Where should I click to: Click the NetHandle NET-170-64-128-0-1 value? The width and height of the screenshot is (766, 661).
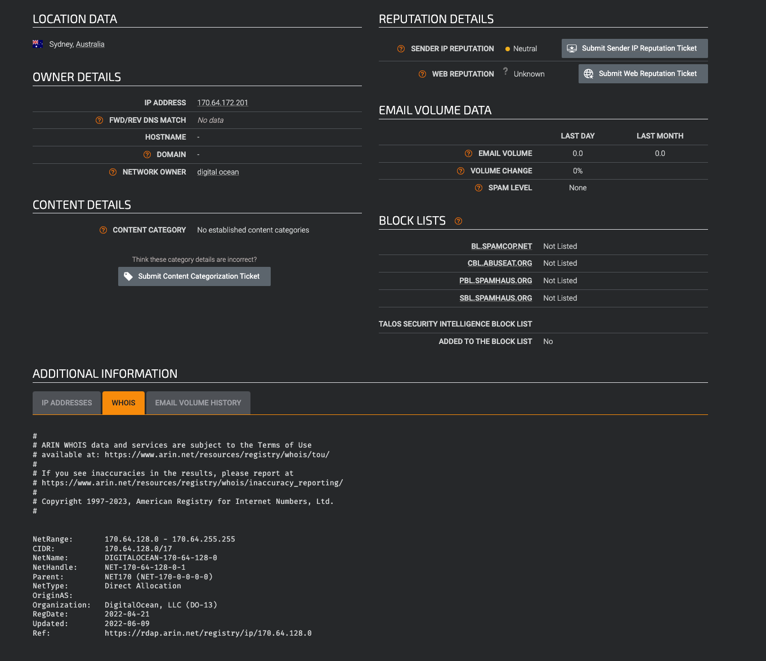145,567
